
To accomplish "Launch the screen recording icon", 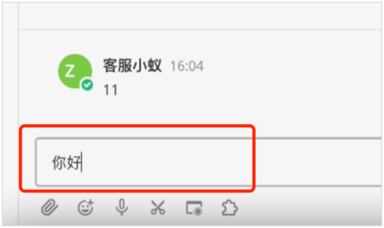I will pos(194,208).
